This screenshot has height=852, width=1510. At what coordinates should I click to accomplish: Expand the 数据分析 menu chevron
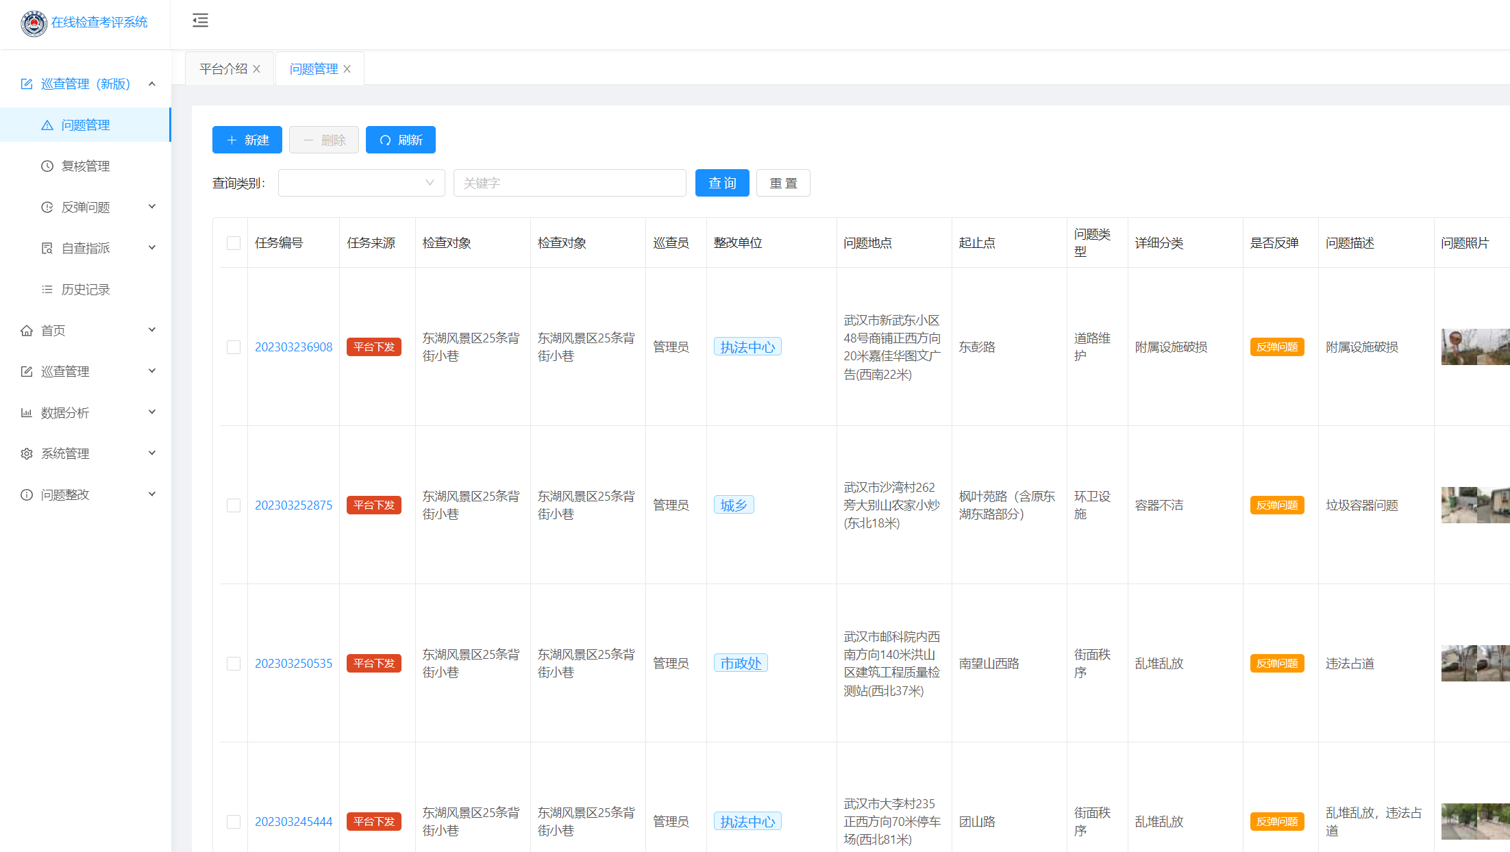pos(152,412)
